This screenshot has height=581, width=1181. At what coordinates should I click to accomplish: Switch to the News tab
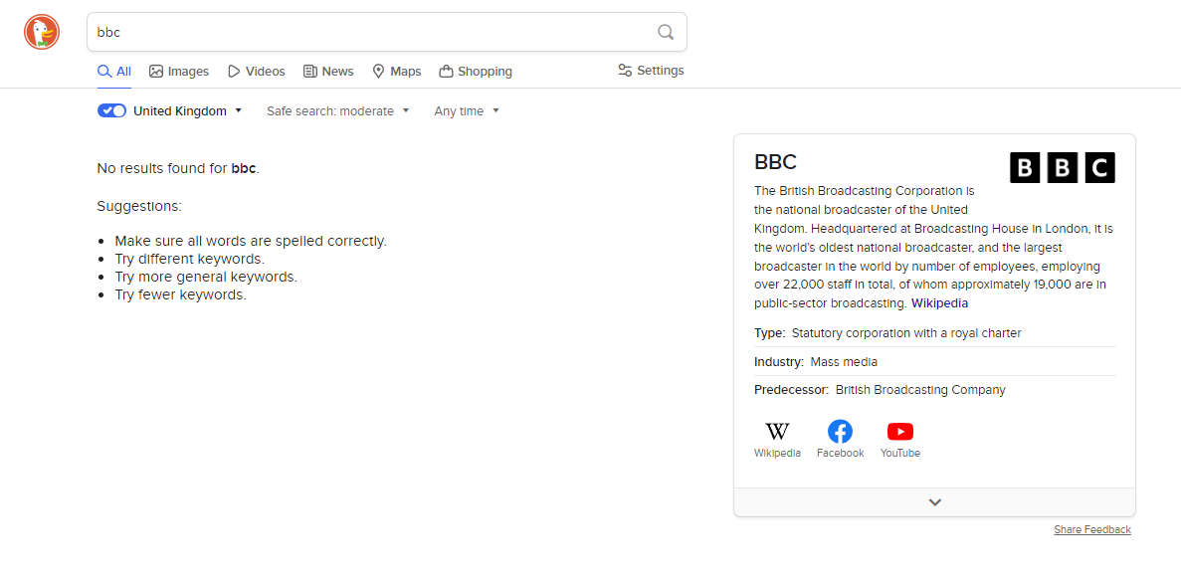click(328, 72)
